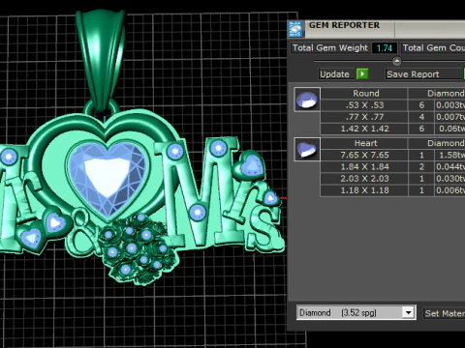465x348 pixels.
Task: Click the Diamond header in Heart section
Action: pyautogui.click(x=437, y=143)
